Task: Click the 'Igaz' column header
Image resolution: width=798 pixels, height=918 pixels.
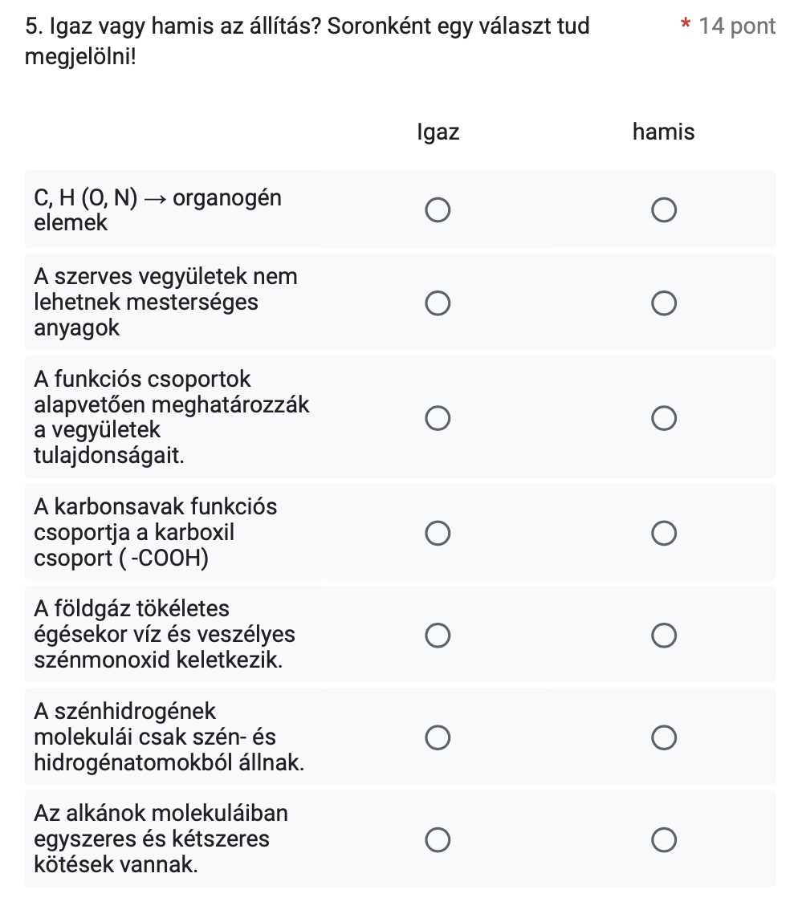Action: click(438, 132)
